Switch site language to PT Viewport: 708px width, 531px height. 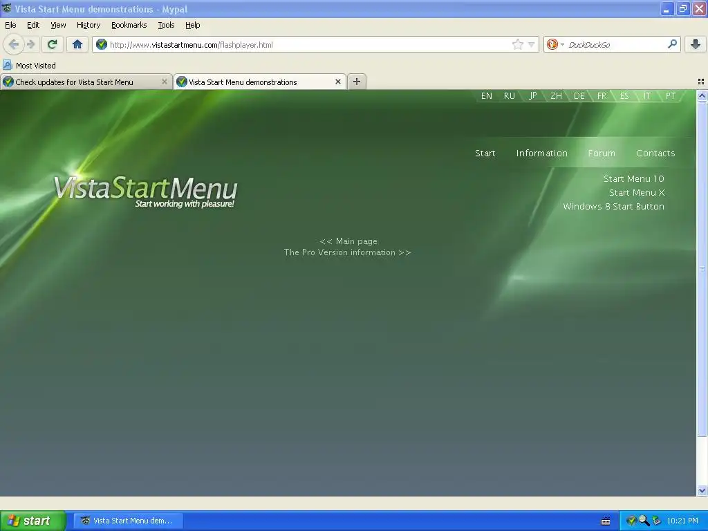(x=671, y=95)
